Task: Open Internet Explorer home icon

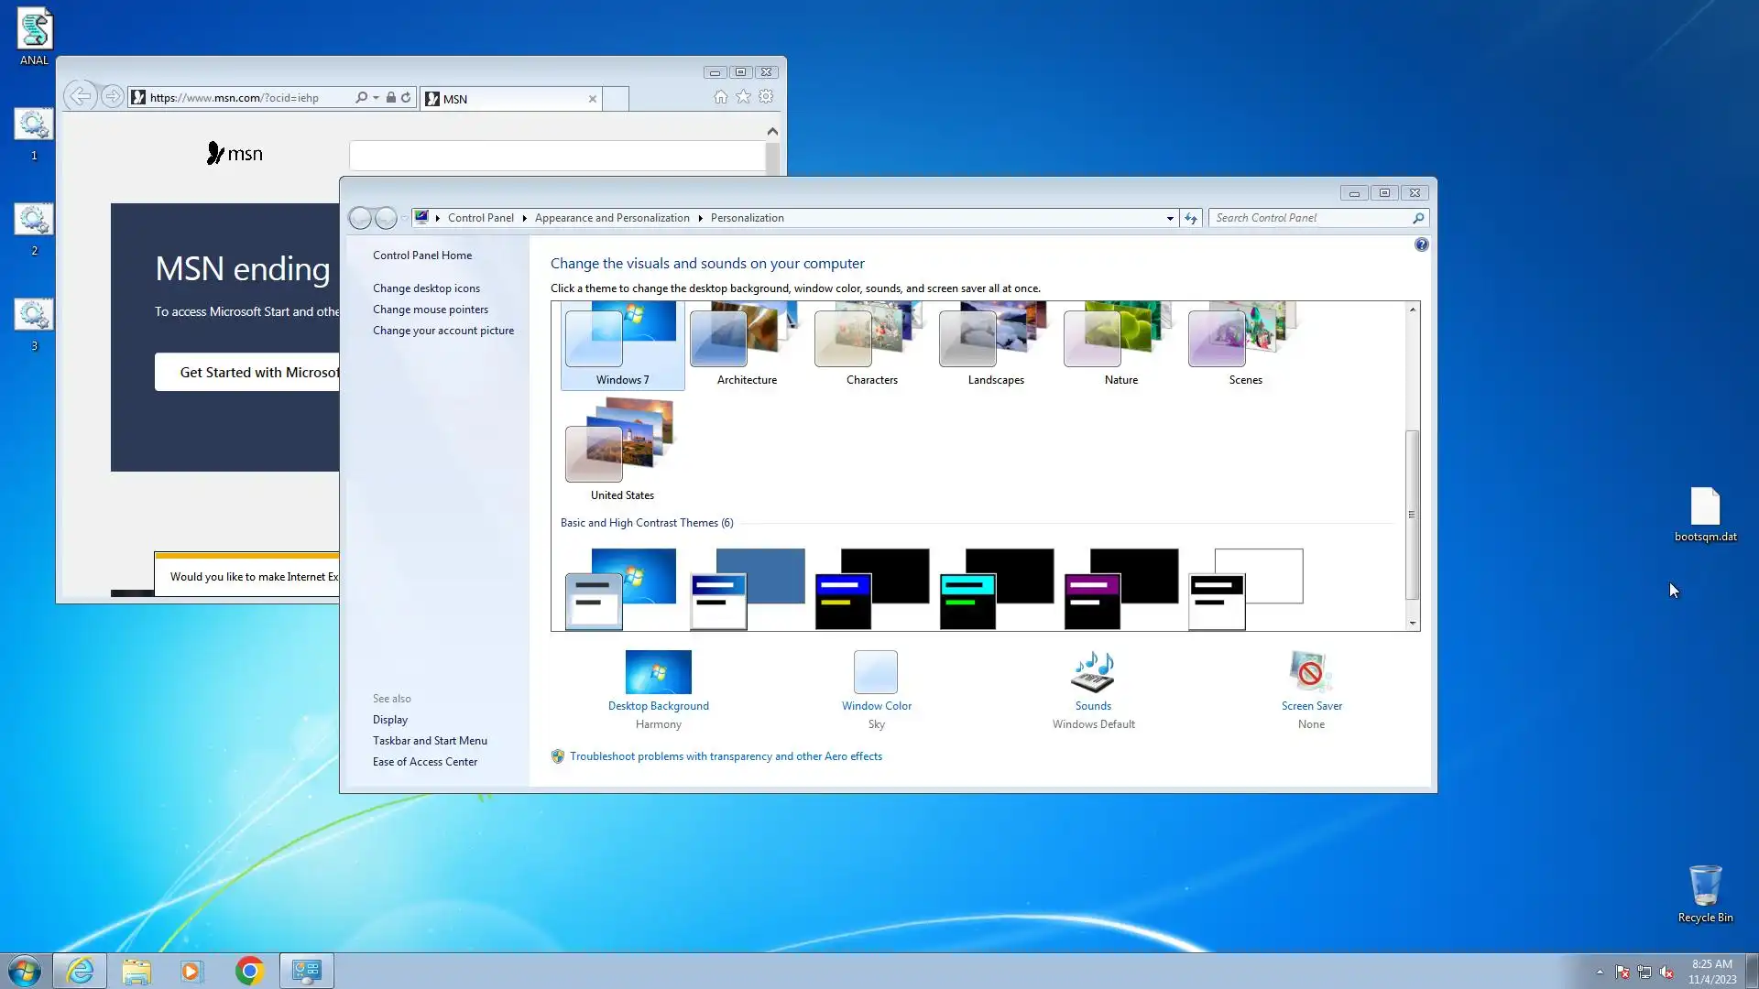Action: [x=721, y=97]
